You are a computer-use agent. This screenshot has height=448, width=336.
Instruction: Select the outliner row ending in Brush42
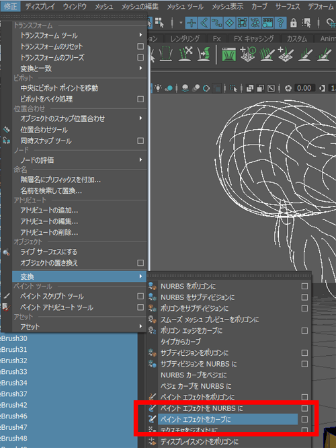pyautogui.click(x=69, y=405)
